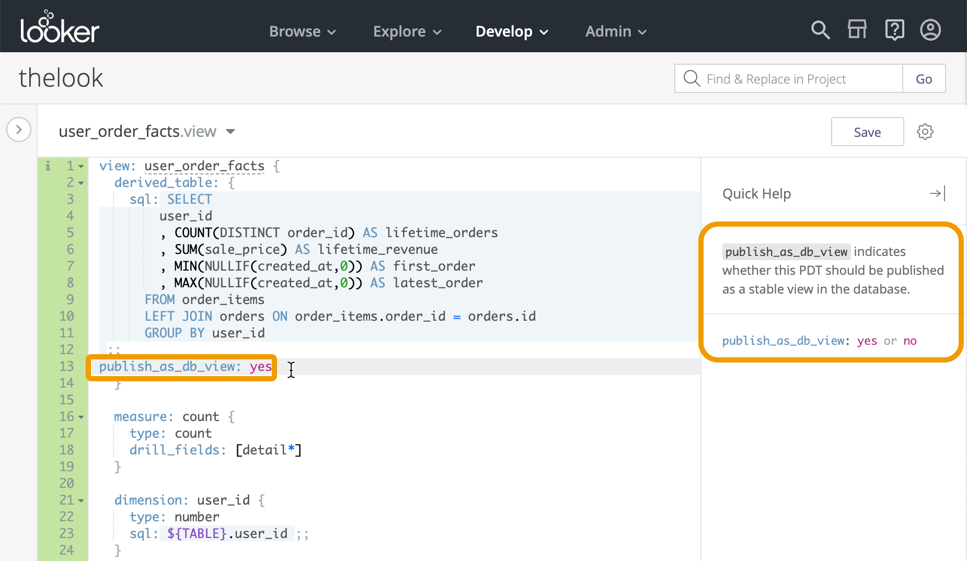Click the info marker on line 1

point(48,166)
